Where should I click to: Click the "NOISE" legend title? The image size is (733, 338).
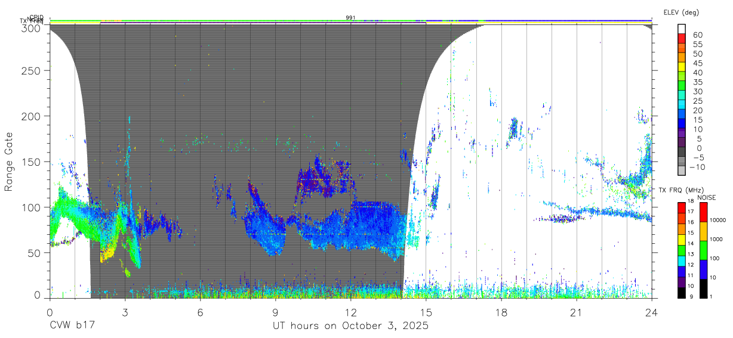(x=706, y=197)
